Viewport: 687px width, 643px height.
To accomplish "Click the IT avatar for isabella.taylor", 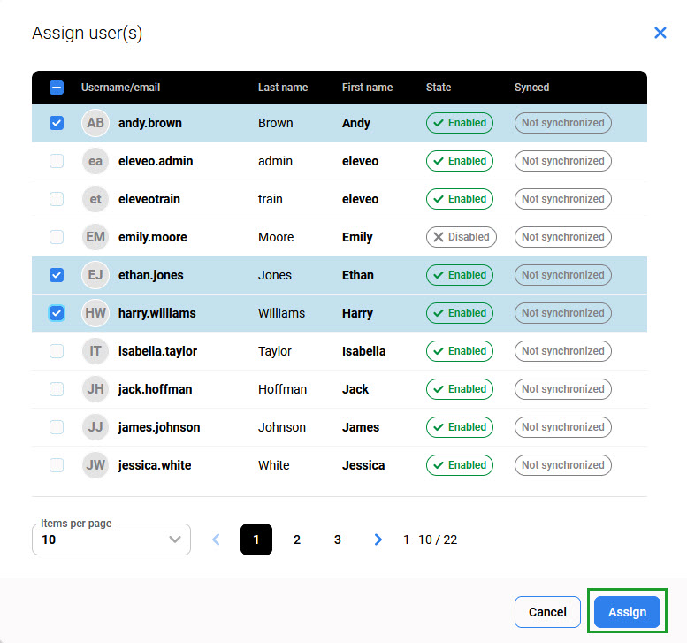I will coord(95,351).
